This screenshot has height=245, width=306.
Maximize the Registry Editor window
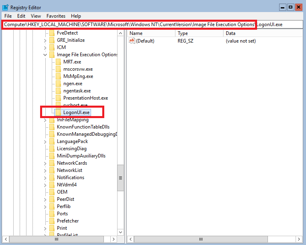point(290,7)
